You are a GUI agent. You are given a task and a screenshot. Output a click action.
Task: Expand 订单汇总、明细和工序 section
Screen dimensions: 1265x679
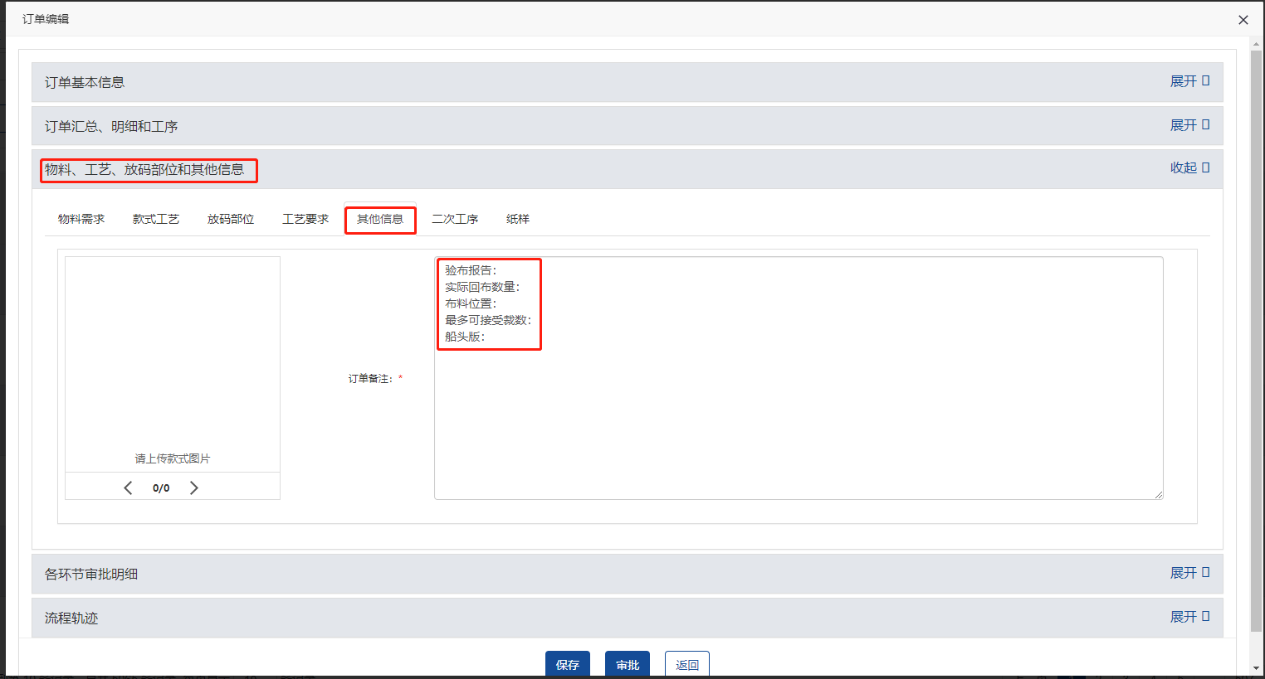coord(1189,125)
